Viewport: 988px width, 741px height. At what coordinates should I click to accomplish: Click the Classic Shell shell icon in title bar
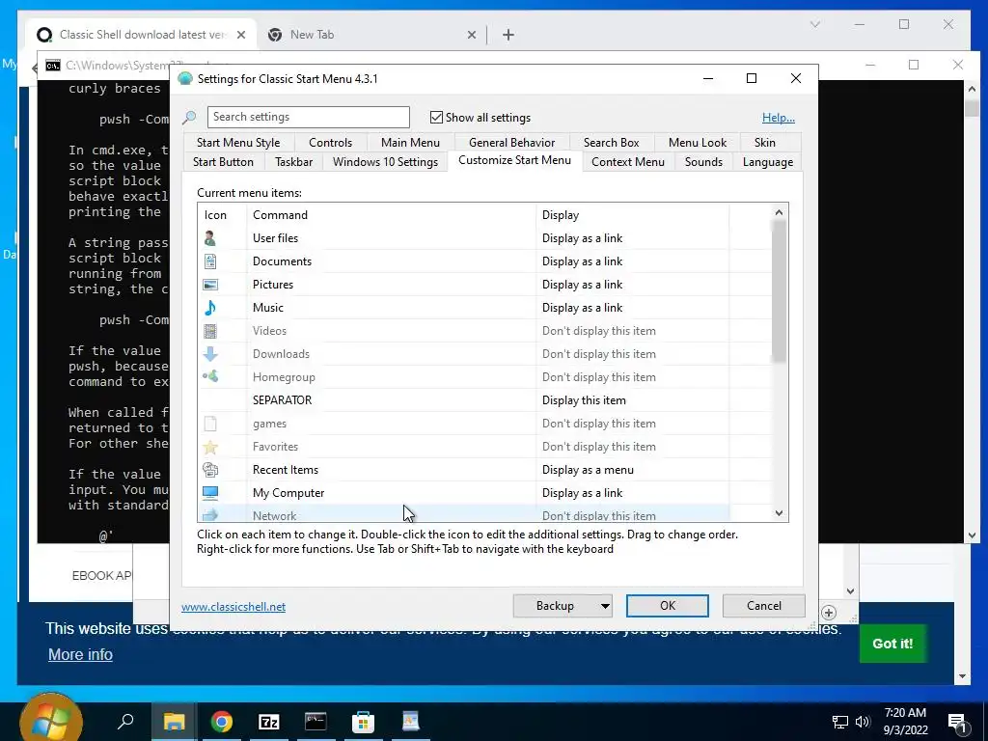coord(184,79)
